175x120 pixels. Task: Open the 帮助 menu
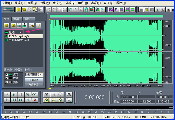click(x=121, y=3)
